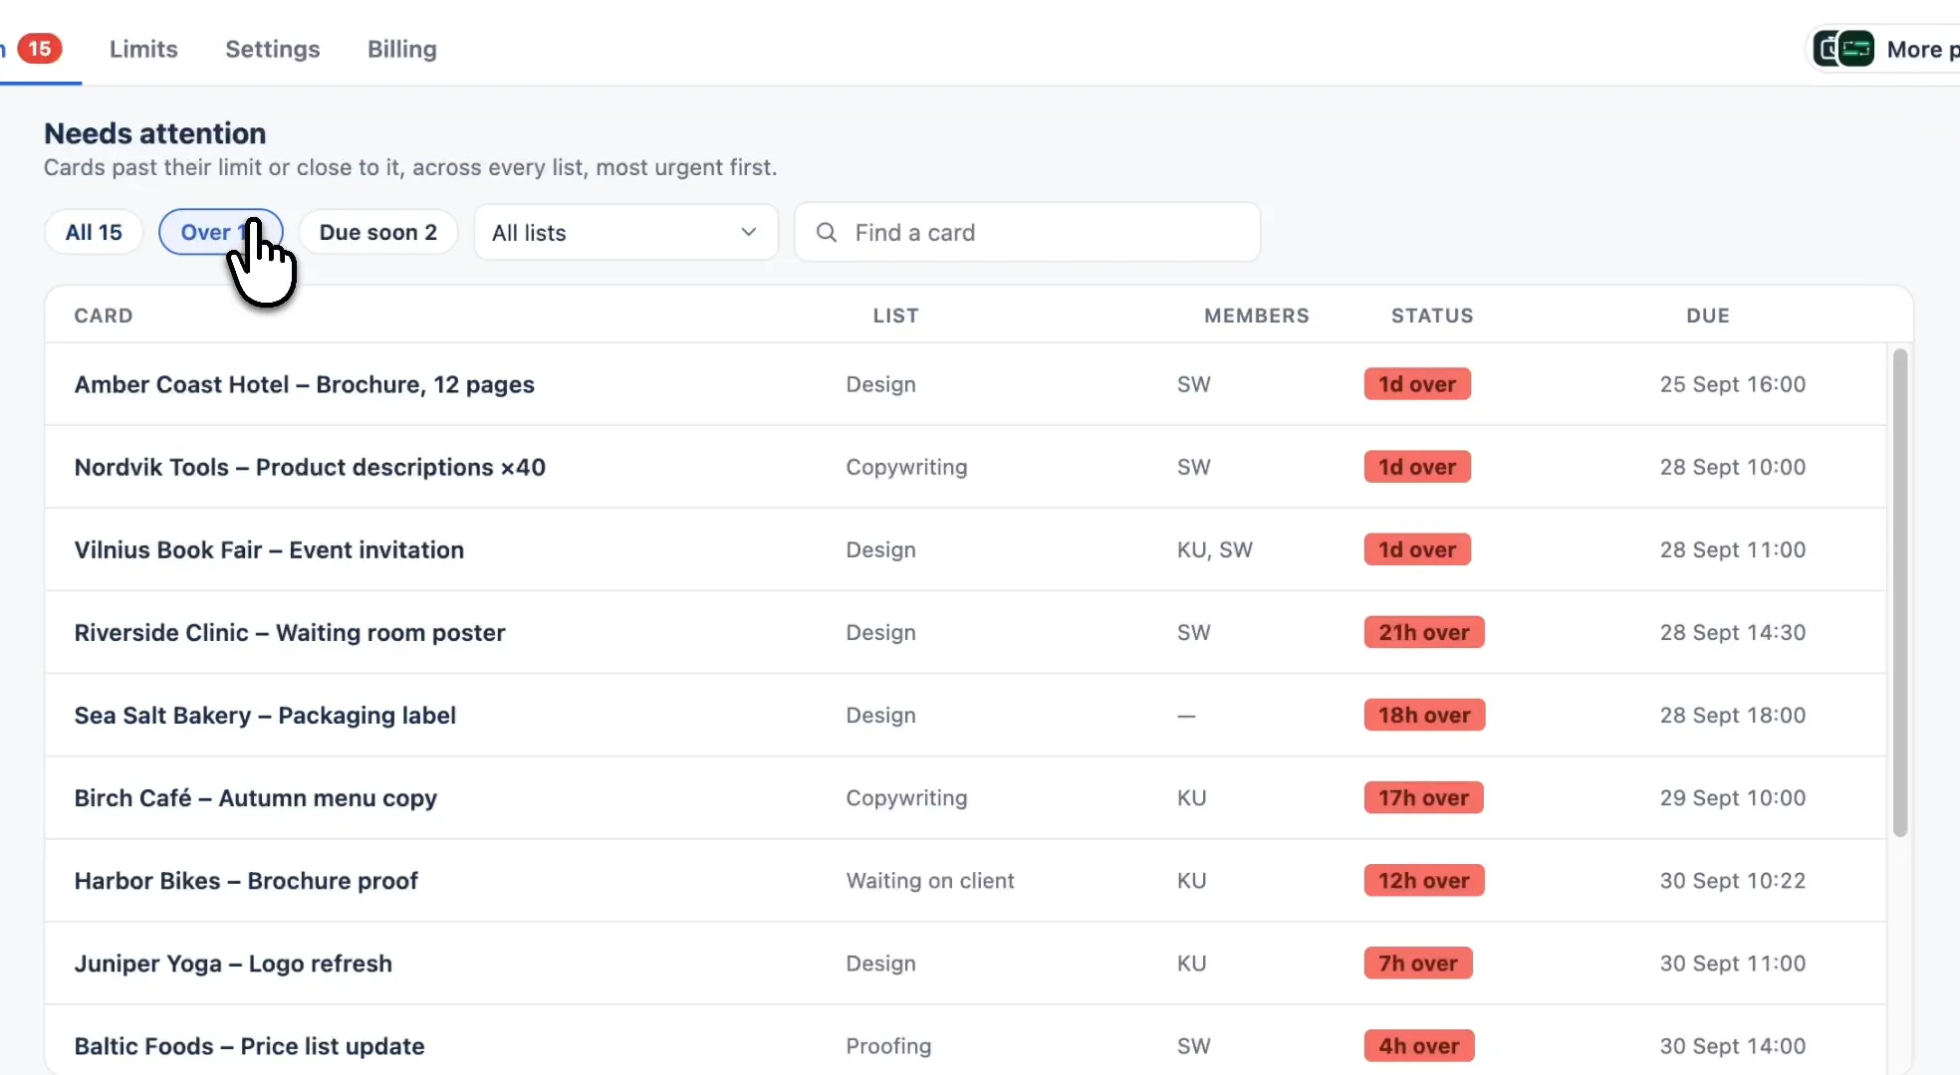Filter by Due soon 2

(378, 232)
